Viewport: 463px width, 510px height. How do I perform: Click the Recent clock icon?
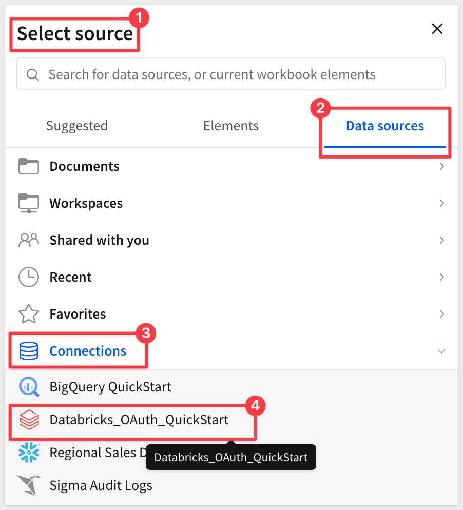29,277
